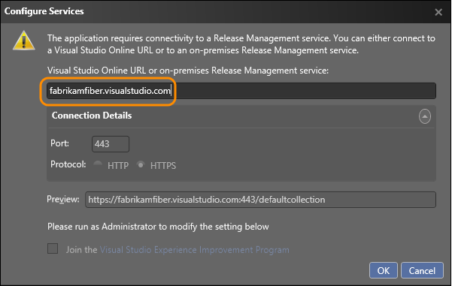
Task: Toggle the Experience Improvement Program checkbox
Action: point(53,249)
